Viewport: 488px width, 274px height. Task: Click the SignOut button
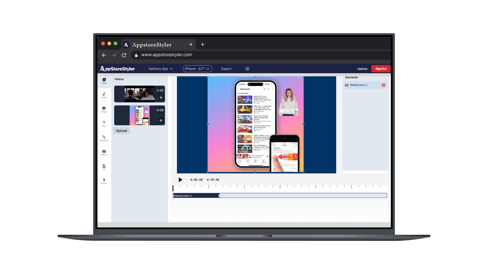pyautogui.click(x=381, y=69)
